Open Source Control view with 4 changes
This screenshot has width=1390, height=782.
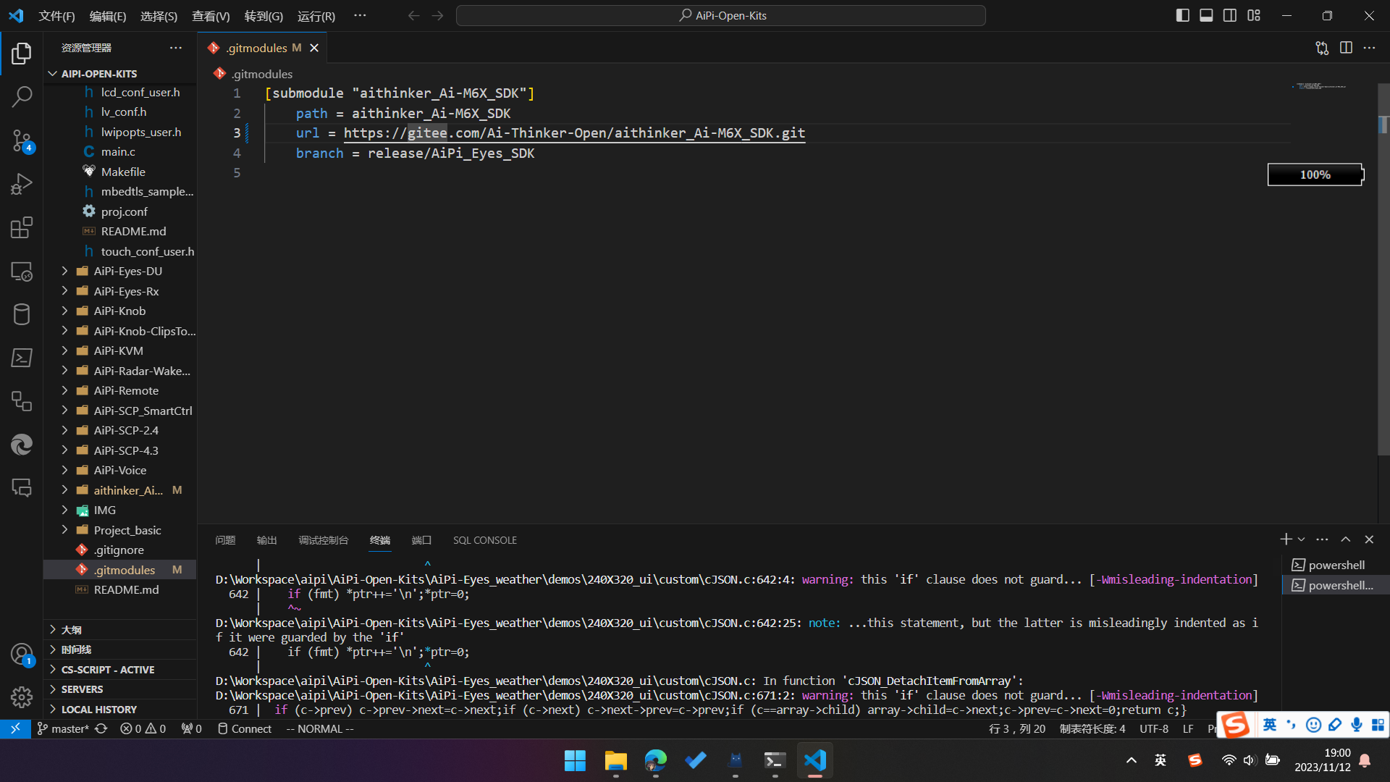pos(22,140)
